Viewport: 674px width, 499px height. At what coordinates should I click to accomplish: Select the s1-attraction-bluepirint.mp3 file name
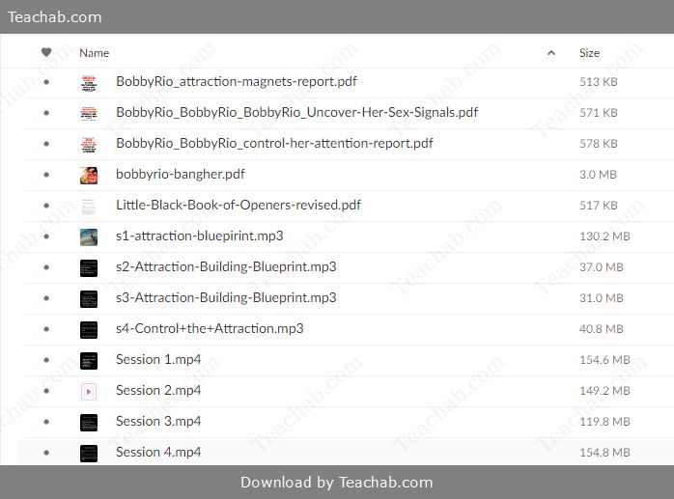click(200, 236)
